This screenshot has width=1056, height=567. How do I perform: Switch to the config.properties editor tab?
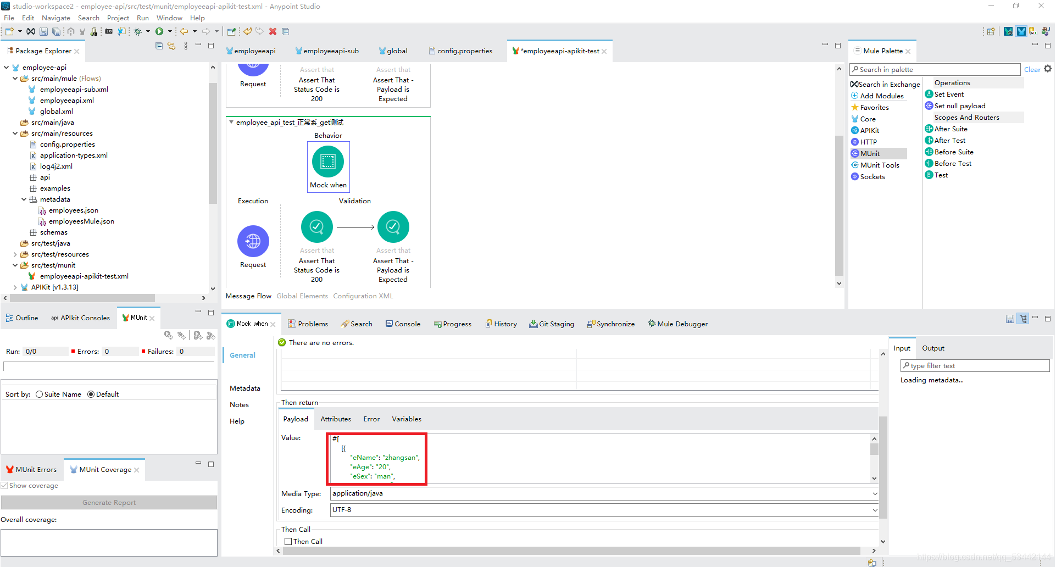[460, 51]
